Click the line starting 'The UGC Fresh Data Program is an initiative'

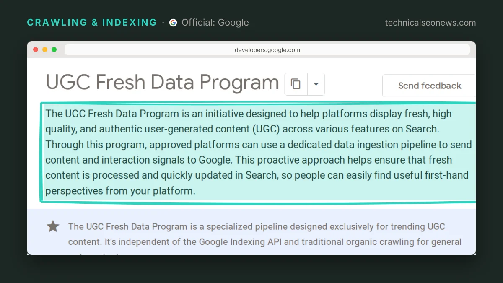(x=249, y=114)
